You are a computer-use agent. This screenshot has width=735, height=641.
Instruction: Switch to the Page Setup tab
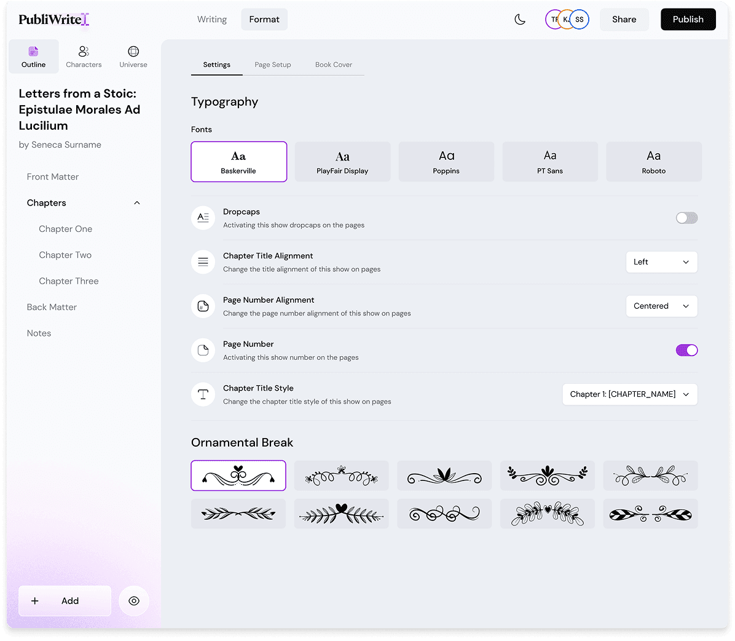pyautogui.click(x=273, y=65)
